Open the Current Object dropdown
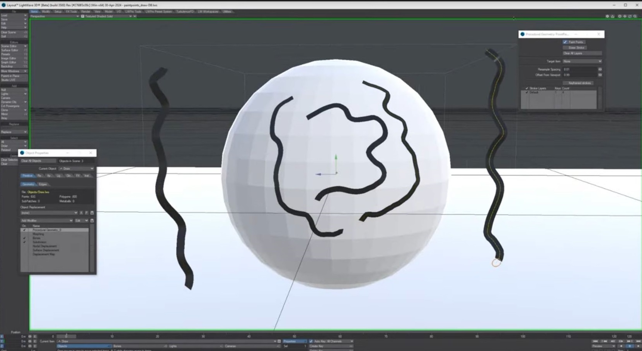The image size is (642, 351). (x=76, y=169)
